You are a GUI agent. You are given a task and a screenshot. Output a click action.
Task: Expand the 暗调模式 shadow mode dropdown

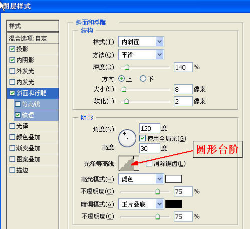pos(160,204)
